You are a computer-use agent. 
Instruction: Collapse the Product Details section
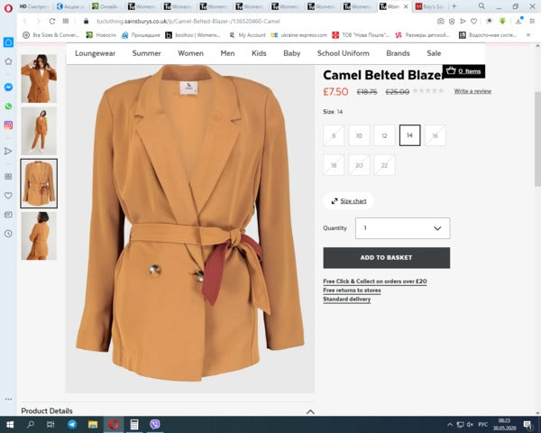pyautogui.click(x=310, y=411)
